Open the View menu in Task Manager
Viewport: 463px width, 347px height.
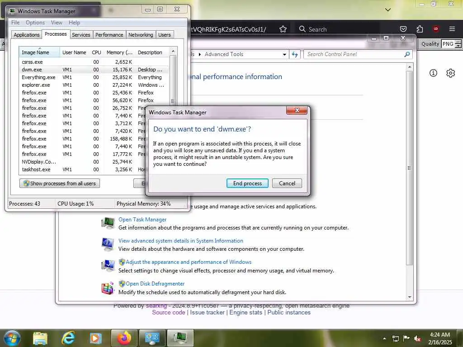point(57,23)
